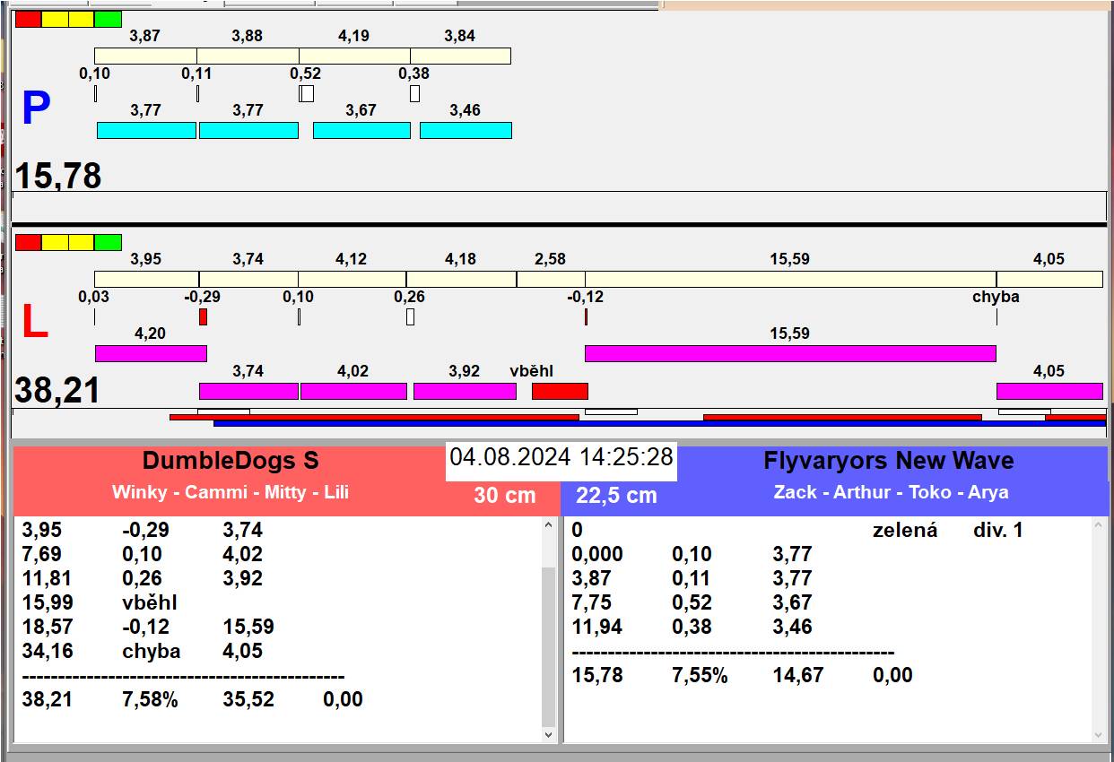This screenshot has width=1114, height=762.
Task: Click the DumbleDogs S team header
Action: point(231,461)
